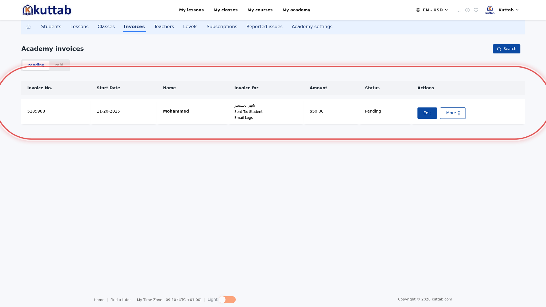Open My academy menu
Image resolution: width=546 pixels, height=307 pixels.
(x=296, y=10)
